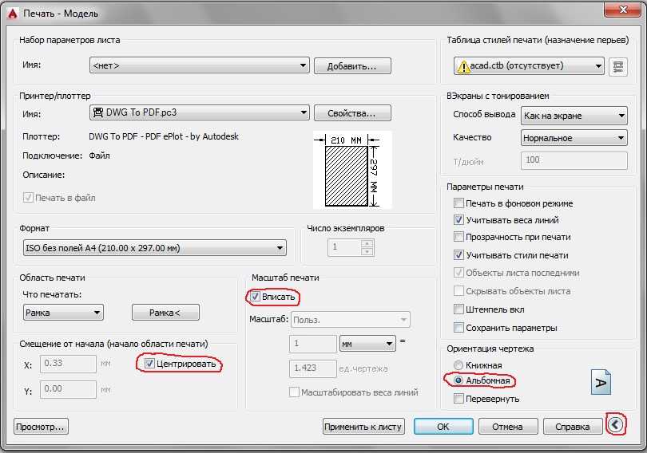647x453 pixels.
Task: Open the plot style table editor icon
Action: coord(617,67)
